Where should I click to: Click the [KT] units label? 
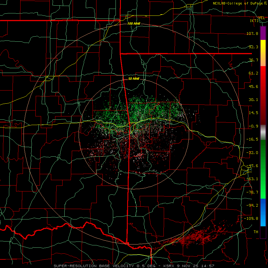254,21
